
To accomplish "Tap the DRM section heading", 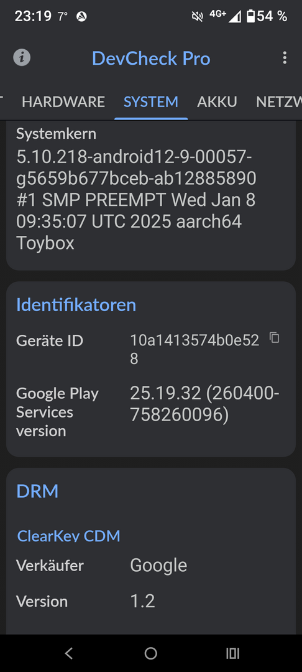I will [37, 491].
